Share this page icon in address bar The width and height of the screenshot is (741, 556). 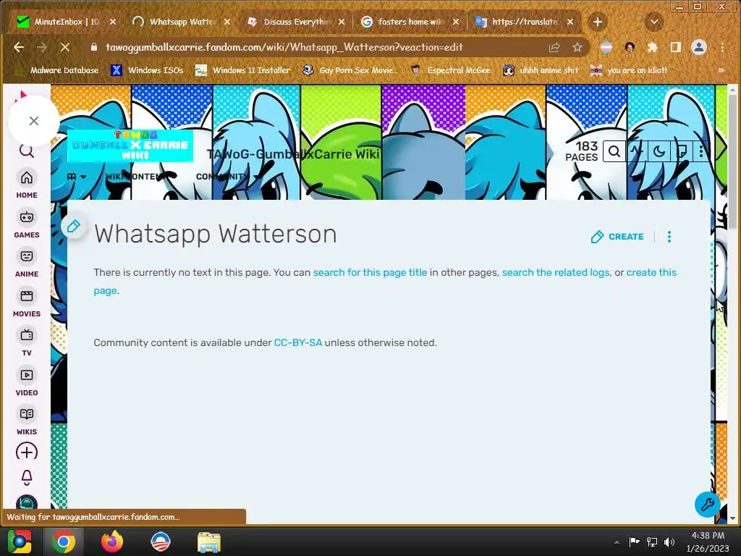[x=554, y=47]
